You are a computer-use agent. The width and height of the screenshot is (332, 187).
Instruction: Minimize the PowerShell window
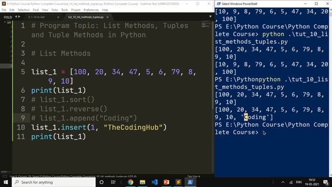tap(306, 4)
